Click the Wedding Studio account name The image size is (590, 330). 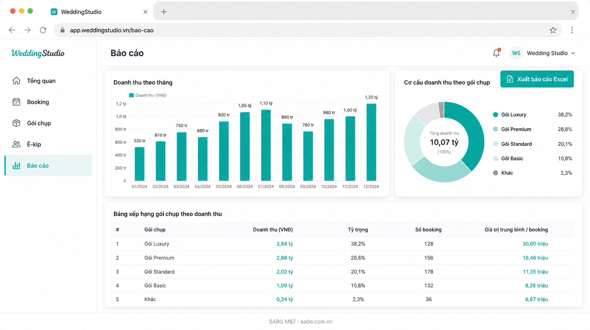click(547, 53)
